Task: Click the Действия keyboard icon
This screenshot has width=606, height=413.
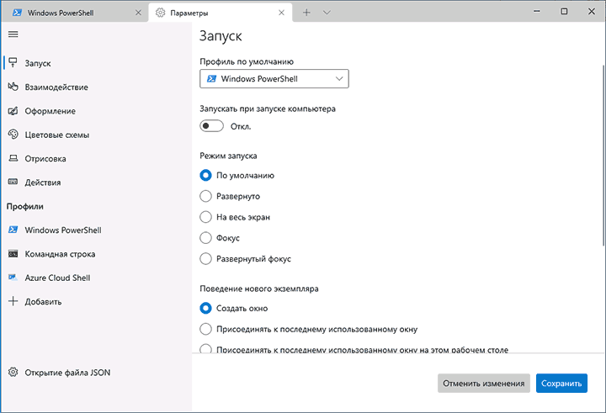Action: click(13, 182)
